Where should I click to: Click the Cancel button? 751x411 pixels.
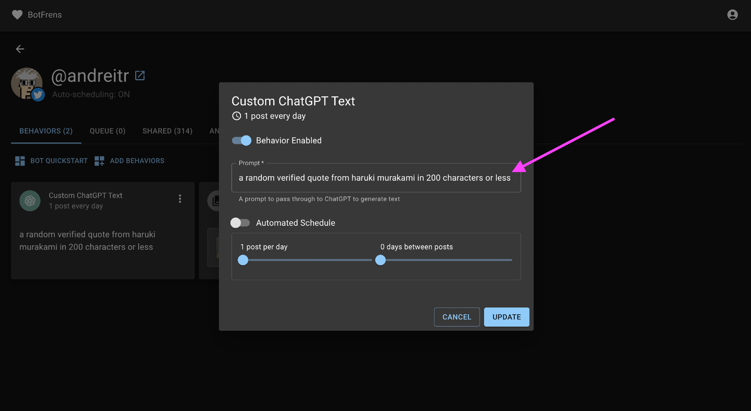tap(457, 317)
